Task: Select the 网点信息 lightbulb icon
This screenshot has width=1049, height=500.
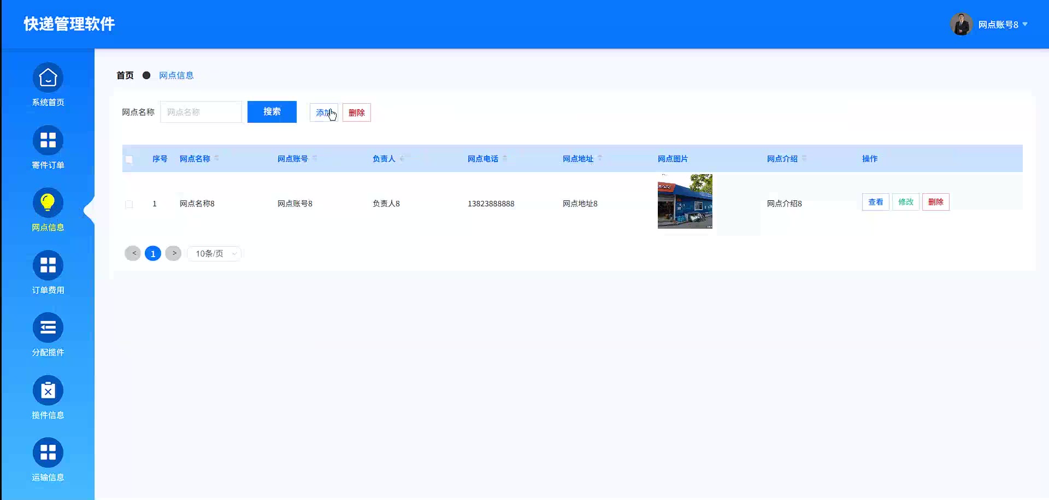Action: tap(48, 203)
